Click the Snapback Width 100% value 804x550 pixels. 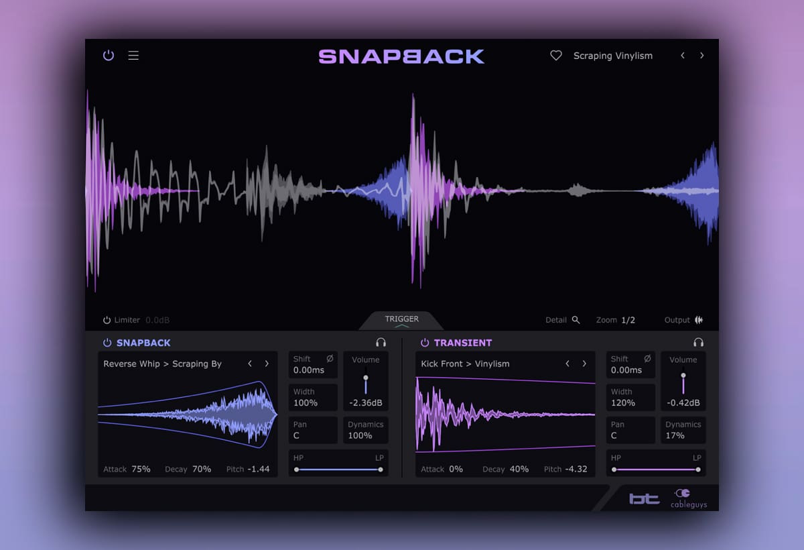pos(306,403)
